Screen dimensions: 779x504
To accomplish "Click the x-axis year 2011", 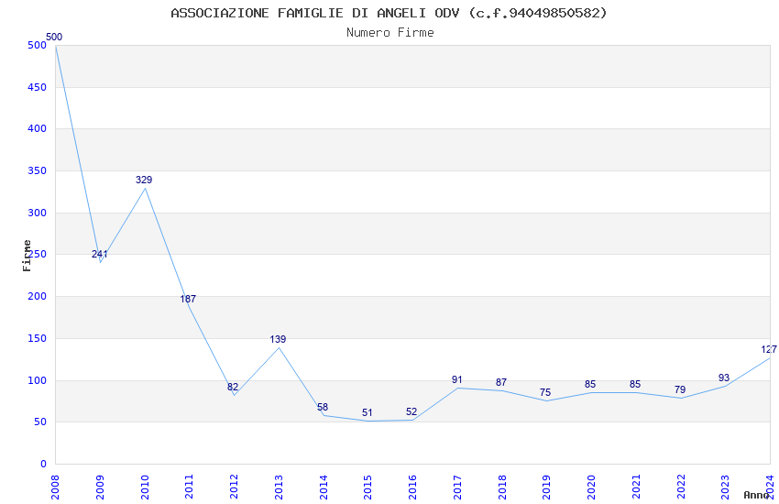I will (190, 487).
